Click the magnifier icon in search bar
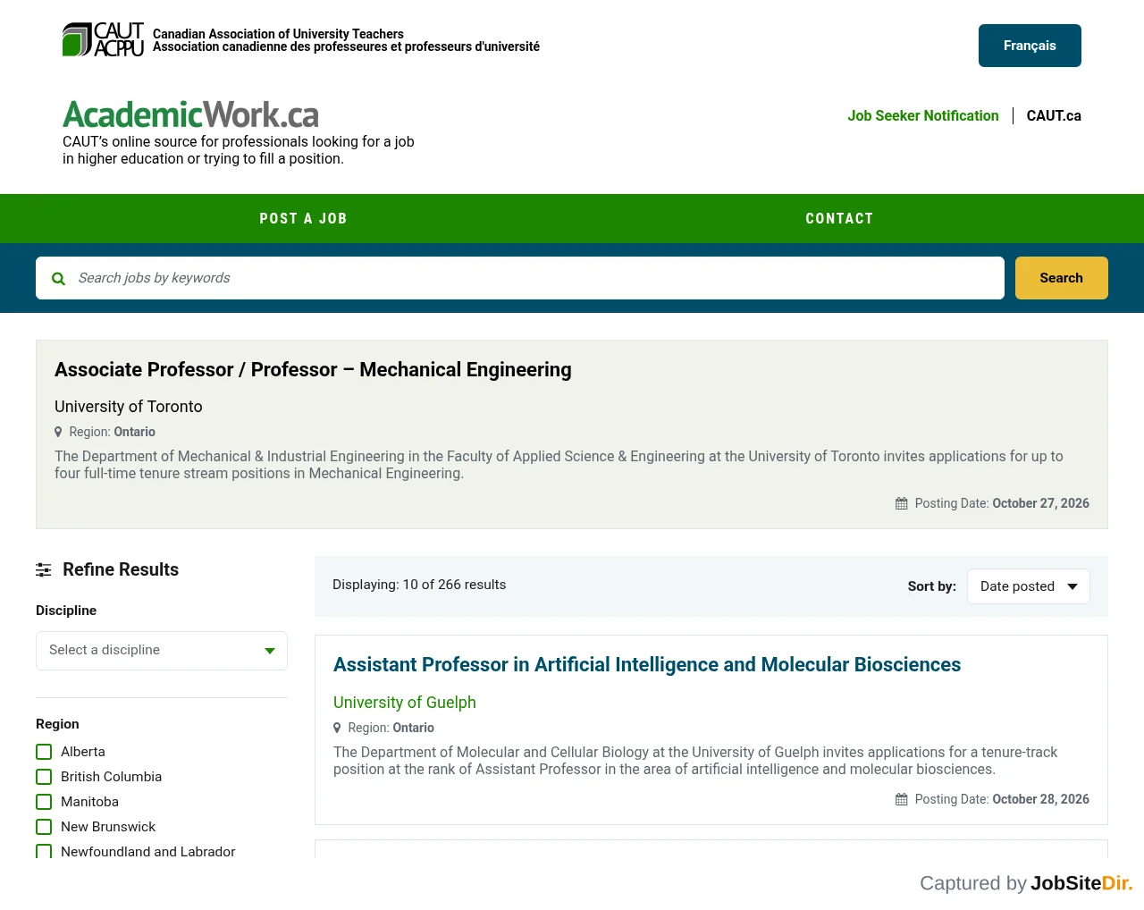1144x910 pixels. coord(59,279)
